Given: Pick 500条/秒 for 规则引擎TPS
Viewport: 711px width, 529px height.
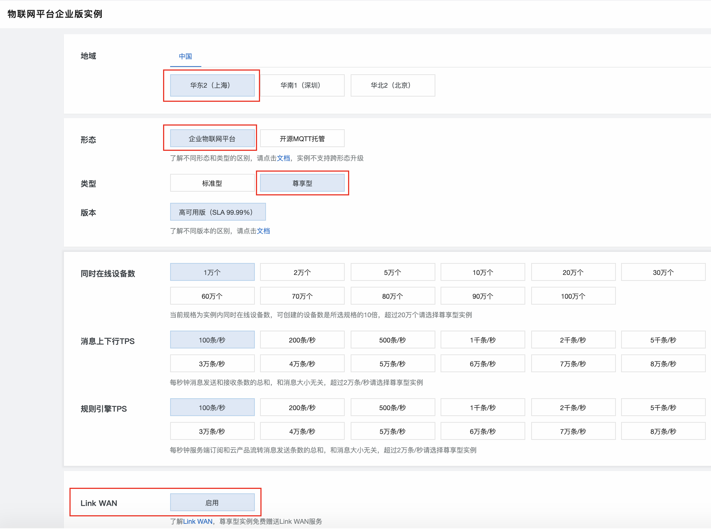Looking at the screenshot, I should click(393, 408).
